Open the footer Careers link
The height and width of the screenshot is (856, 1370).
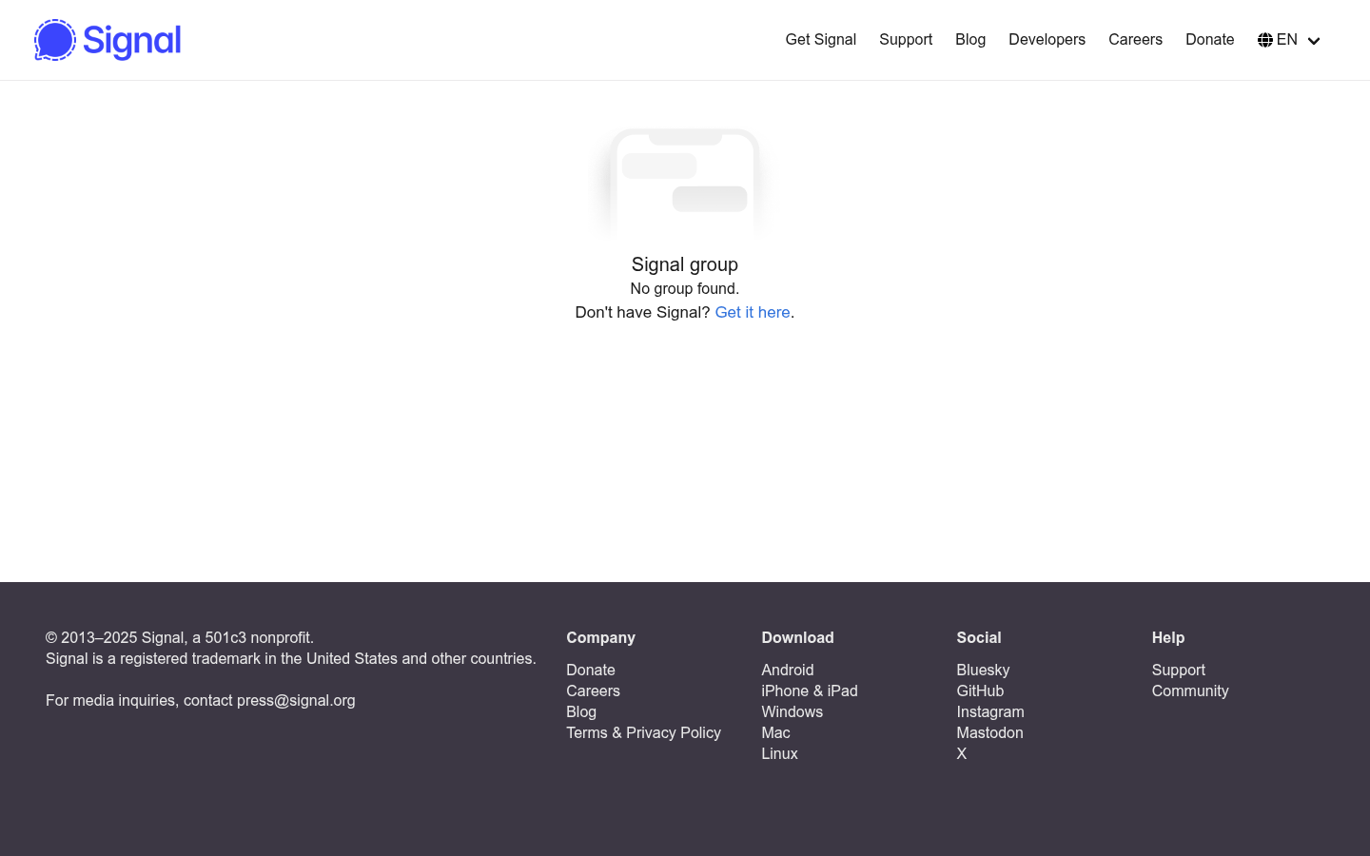[593, 691]
